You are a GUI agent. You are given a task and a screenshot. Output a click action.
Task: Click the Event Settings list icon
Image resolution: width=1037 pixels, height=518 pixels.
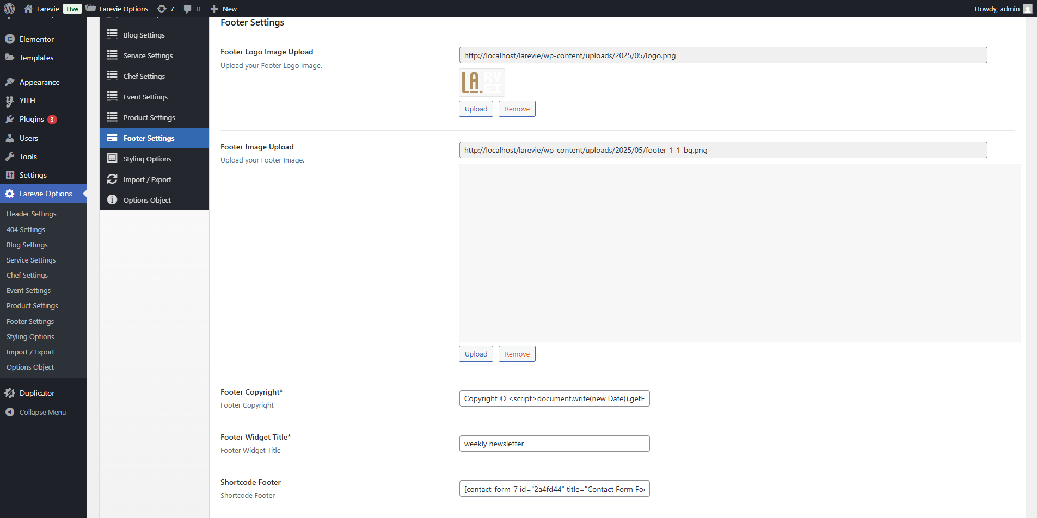tap(112, 96)
